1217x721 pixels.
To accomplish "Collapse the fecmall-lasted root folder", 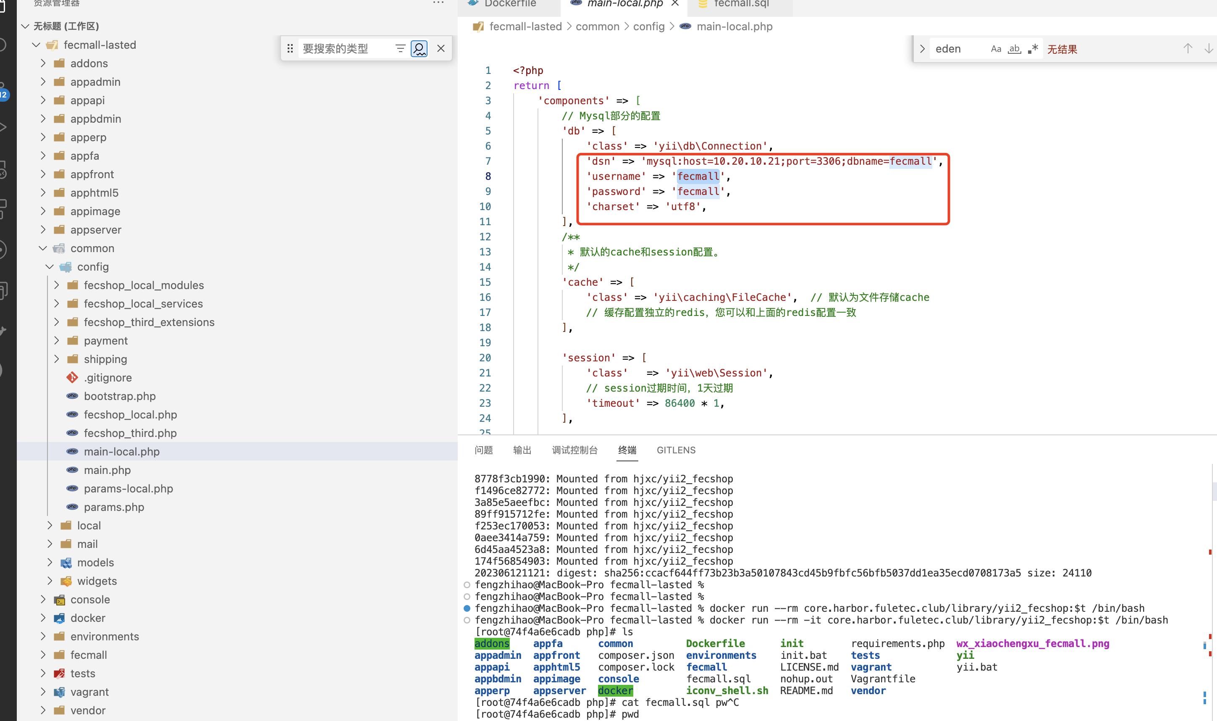I will [36, 45].
